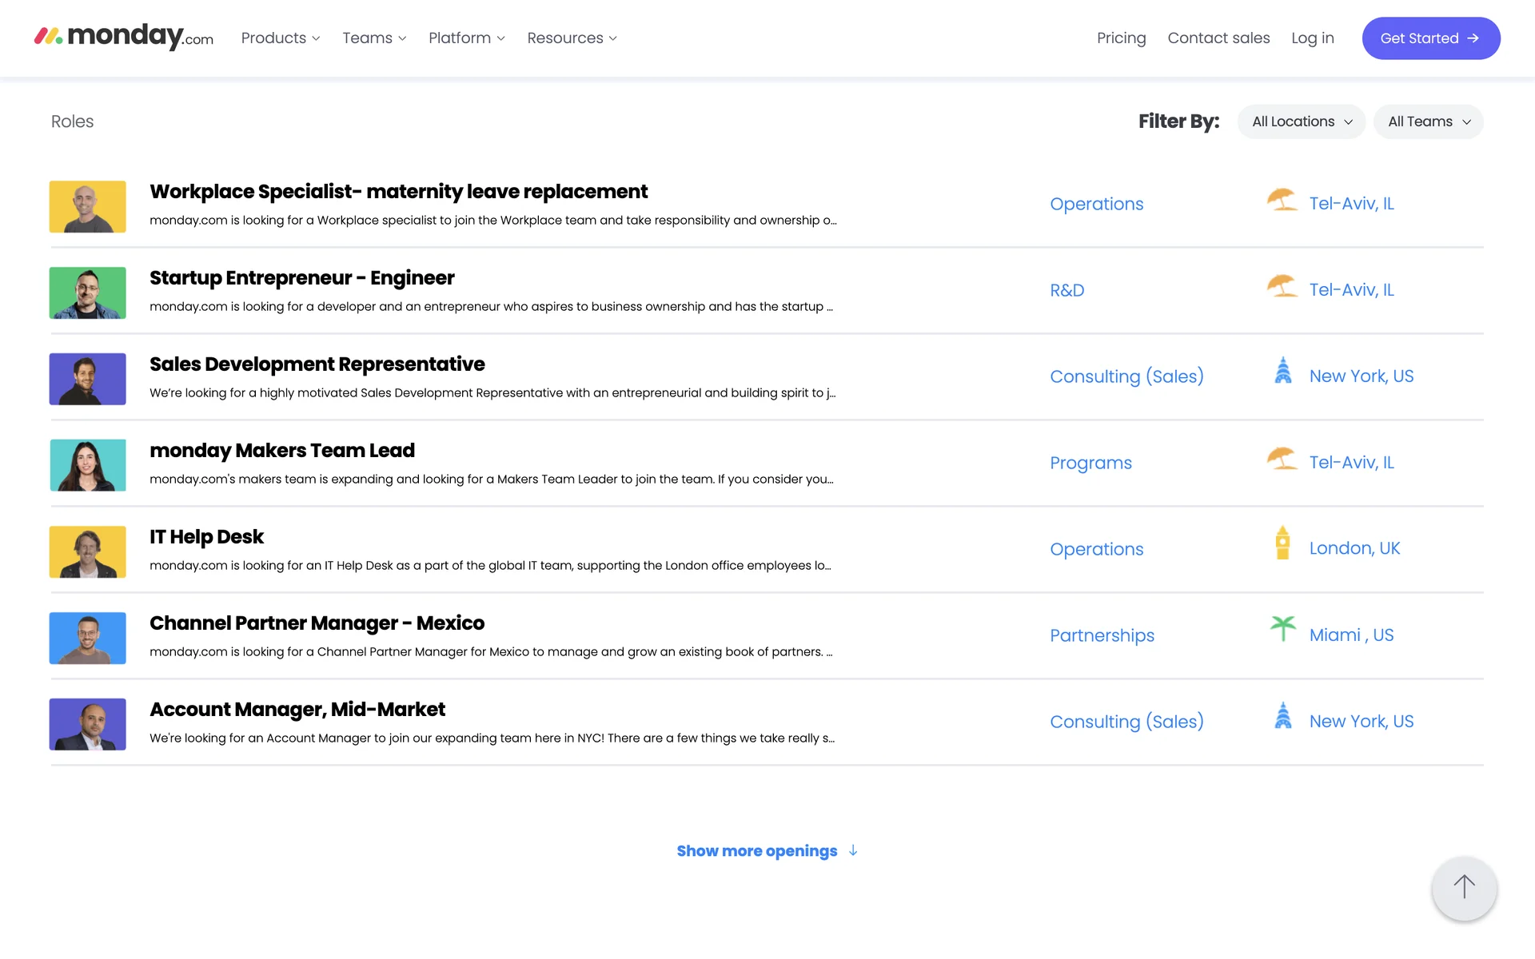Click the Big Ben icon next to London, UK
1535x959 pixels.
[x=1282, y=543]
